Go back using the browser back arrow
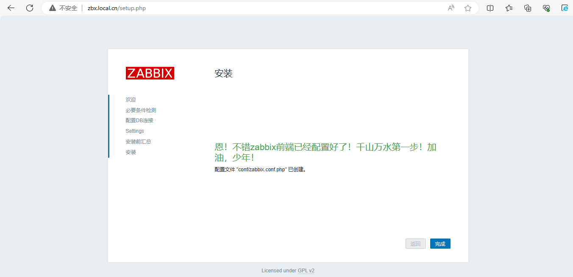This screenshot has width=573, height=277. pyautogui.click(x=11, y=8)
